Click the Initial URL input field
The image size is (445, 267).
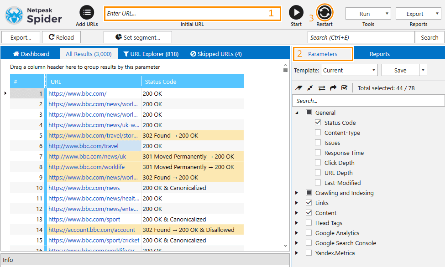click(193, 14)
